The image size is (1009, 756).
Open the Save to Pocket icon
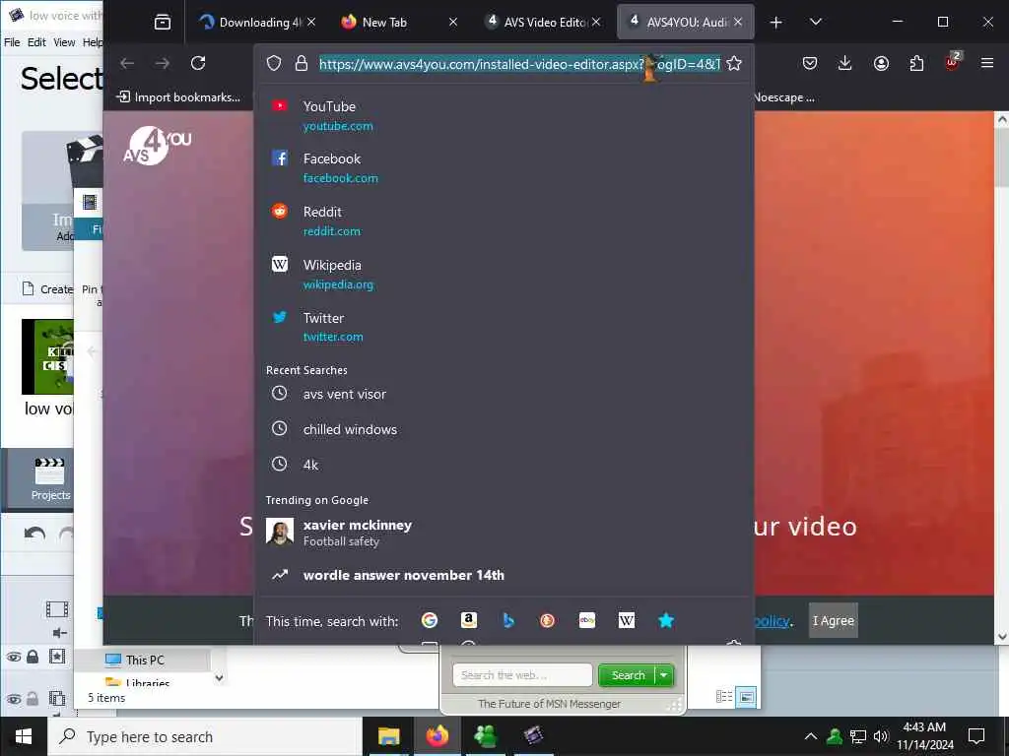(x=810, y=63)
